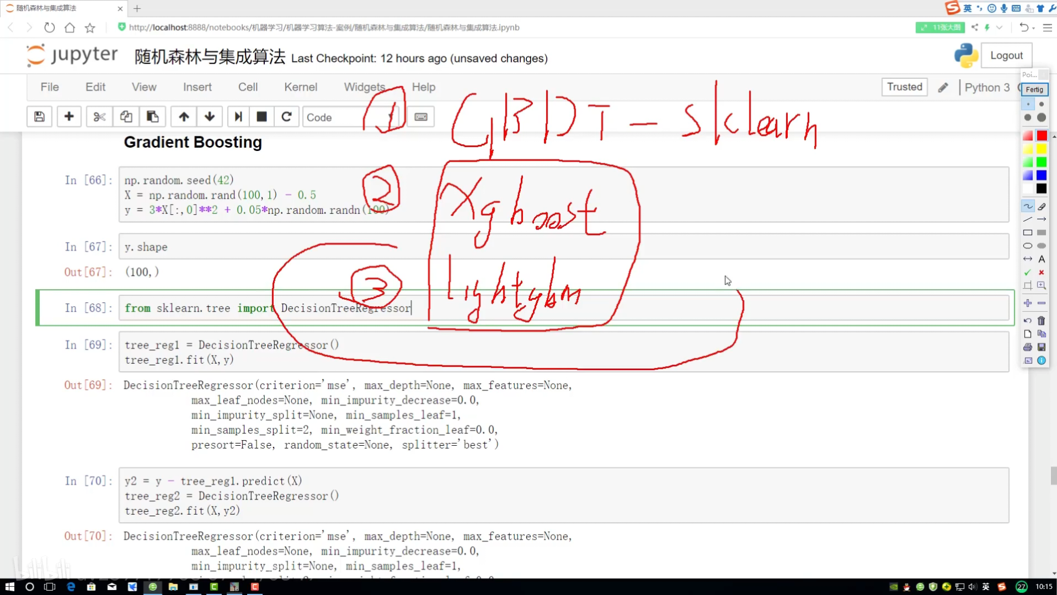Viewport: 1057px width, 595px height.
Task: Click the browser address bar URL
Action: [x=324, y=28]
